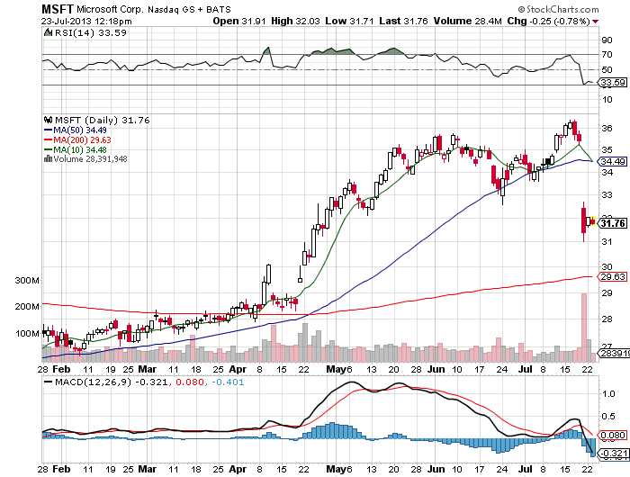Click the volume bars icon in the legend
This screenshot has width=630, height=477.
pos(48,158)
